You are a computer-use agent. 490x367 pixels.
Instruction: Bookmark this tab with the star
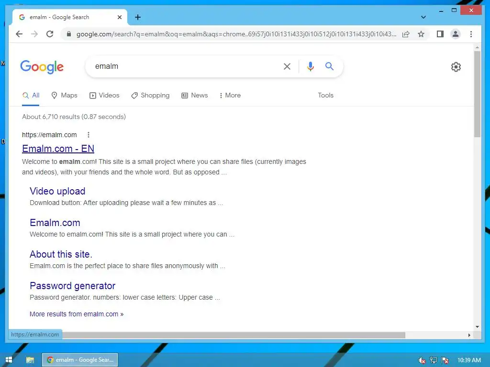point(421,34)
